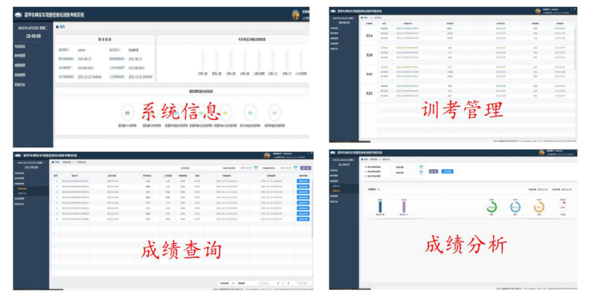Select vehicle number 518 in the 训考管理 table
Image resolution: width=594 pixels, height=297 pixels.
tap(369, 55)
